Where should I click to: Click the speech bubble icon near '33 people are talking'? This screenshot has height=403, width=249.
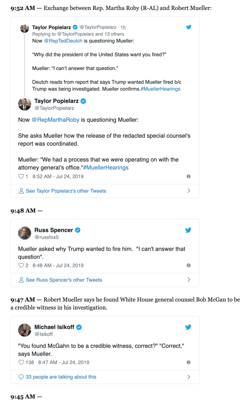[21, 377]
